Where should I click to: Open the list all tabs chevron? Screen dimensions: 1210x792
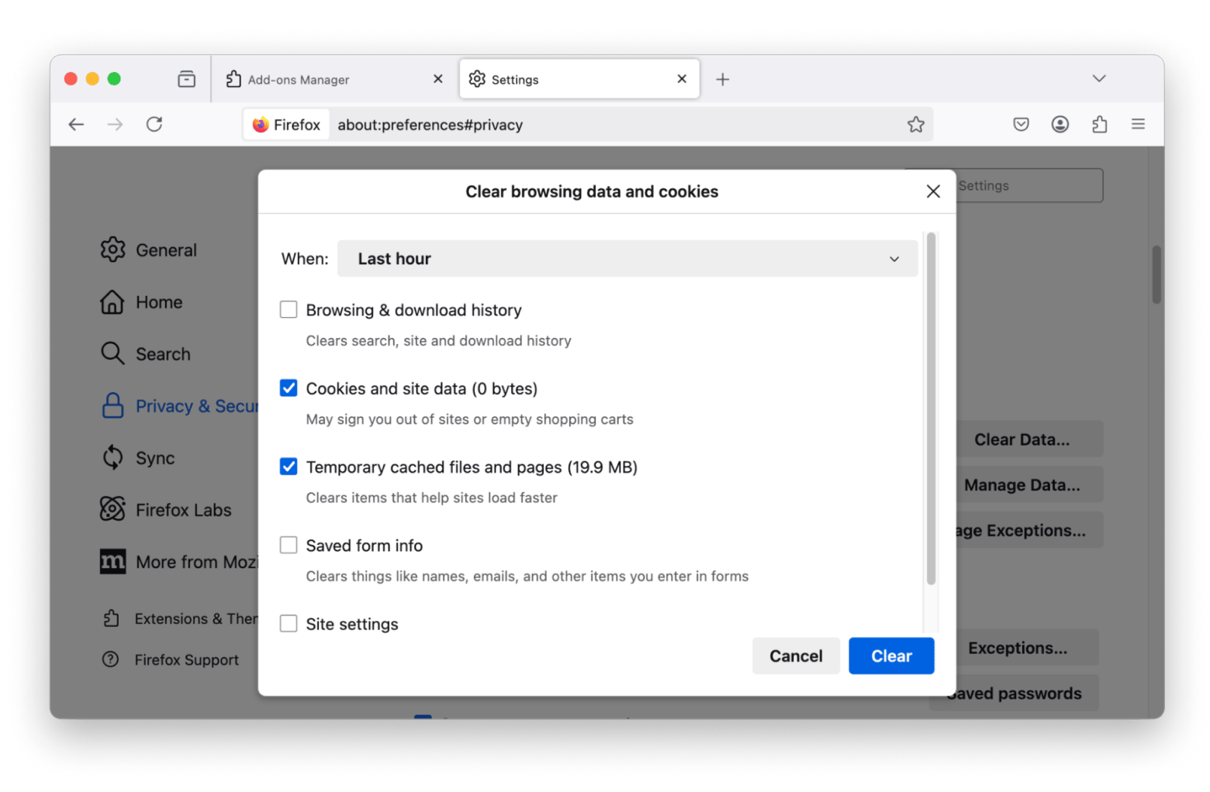[x=1098, y=79]
